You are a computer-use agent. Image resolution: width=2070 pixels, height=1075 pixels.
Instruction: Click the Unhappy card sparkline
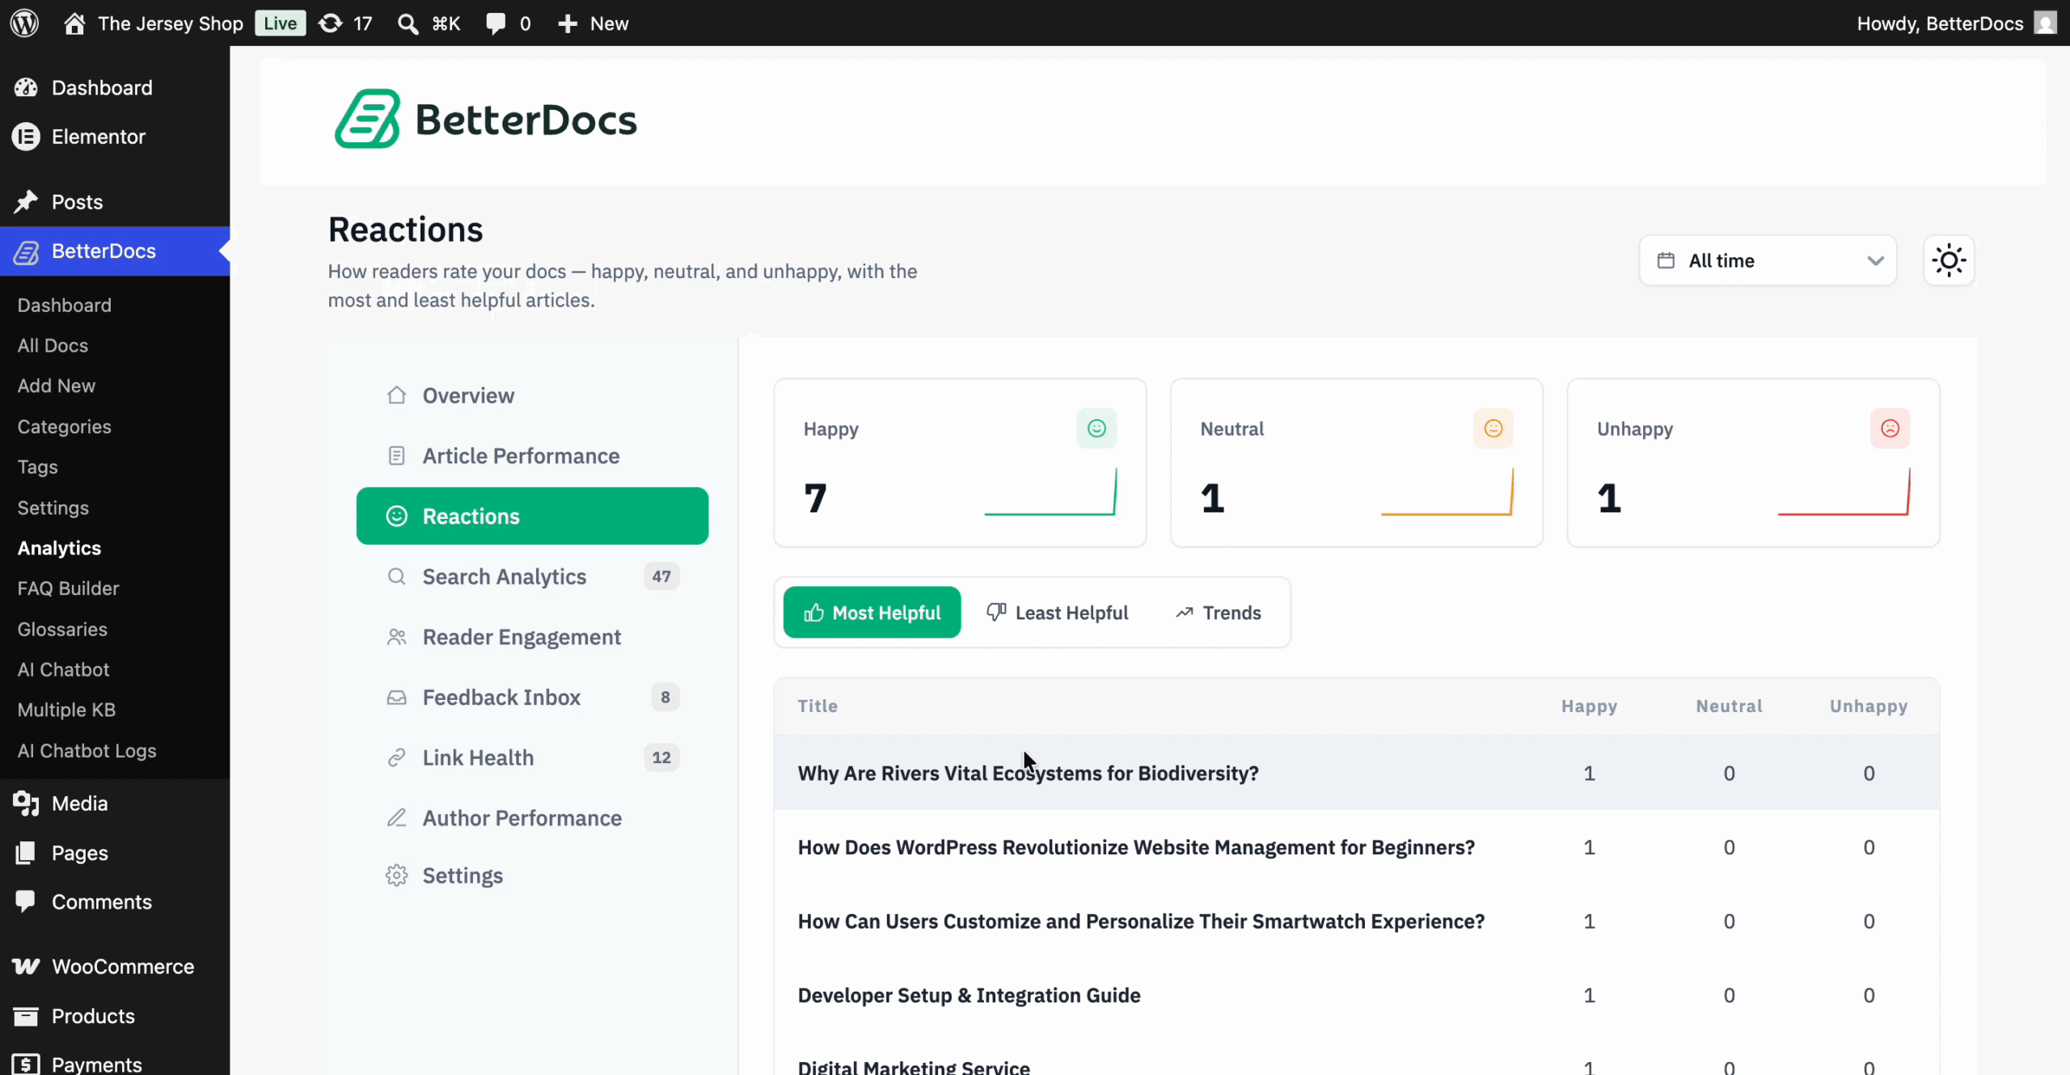[x=1844, y=491]
